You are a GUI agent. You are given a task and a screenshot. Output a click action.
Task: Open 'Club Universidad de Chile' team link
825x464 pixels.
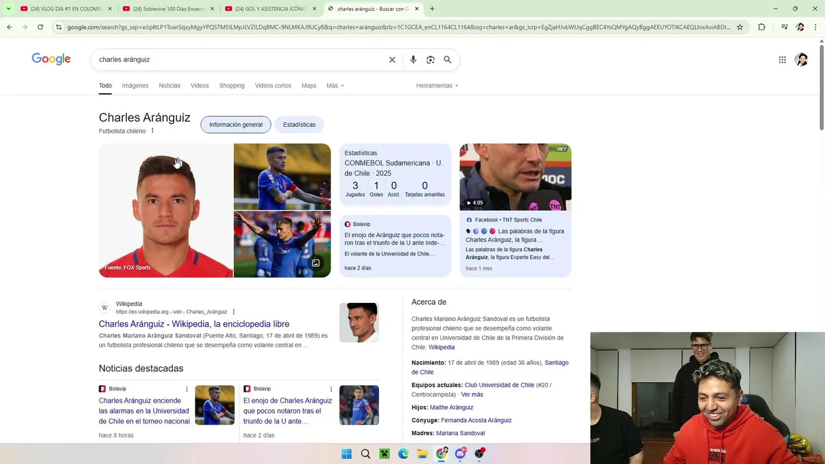500,385
